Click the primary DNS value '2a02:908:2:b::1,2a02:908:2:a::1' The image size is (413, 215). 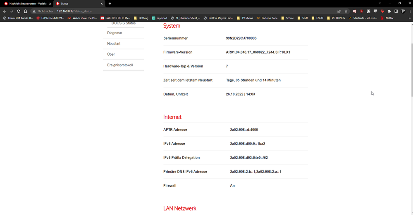[255, 171]
